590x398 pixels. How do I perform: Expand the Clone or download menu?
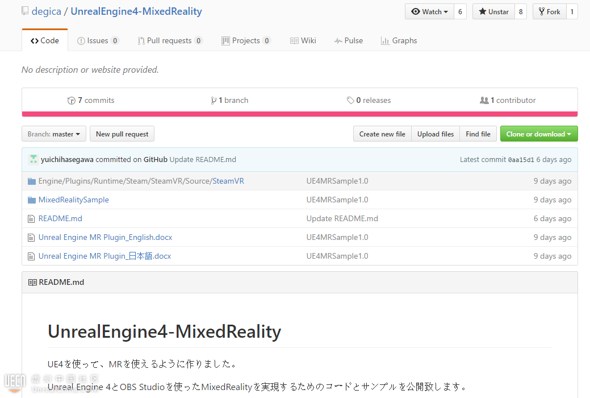click(x=539, y=134)
